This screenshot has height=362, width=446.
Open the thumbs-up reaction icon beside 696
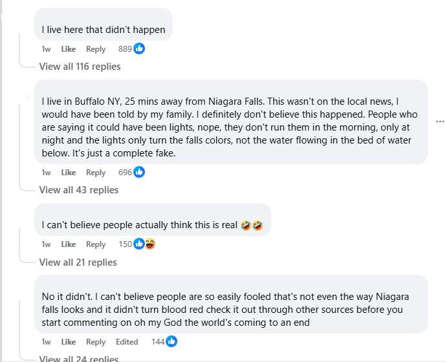tap(139, 172)
